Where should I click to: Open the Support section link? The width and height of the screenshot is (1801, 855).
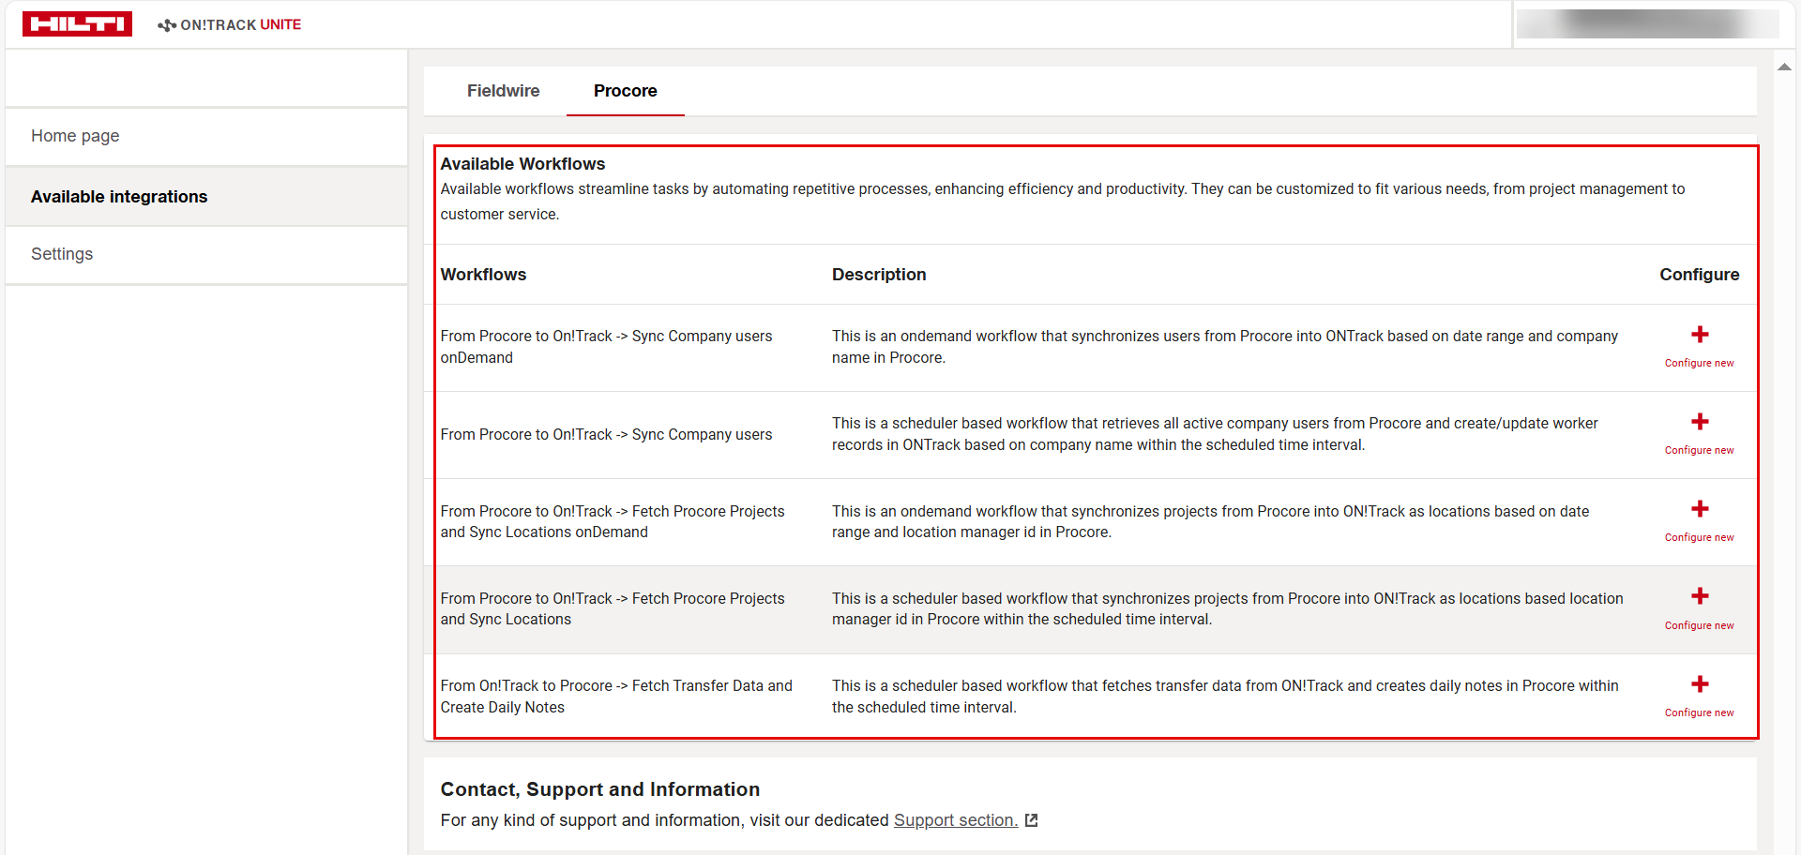pyautogui.click(x=956, y=820)
